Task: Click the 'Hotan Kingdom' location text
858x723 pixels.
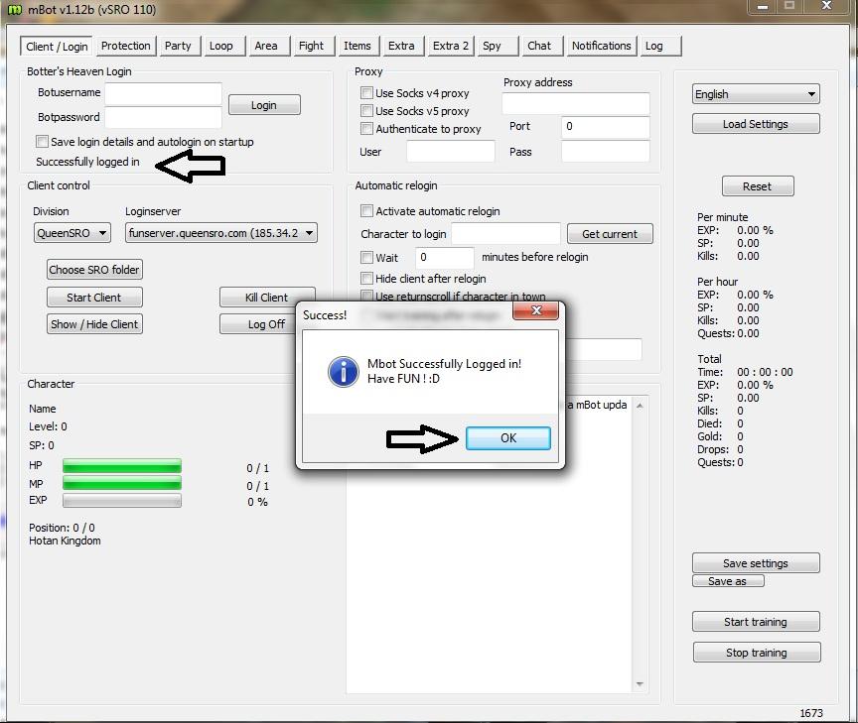Action: (x=65, y=541)
